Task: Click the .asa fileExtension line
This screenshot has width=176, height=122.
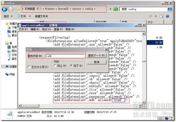Action: [91, 45]
